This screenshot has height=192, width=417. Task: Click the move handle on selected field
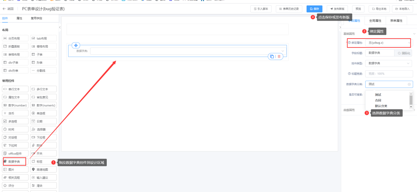[x=75, y=45]
